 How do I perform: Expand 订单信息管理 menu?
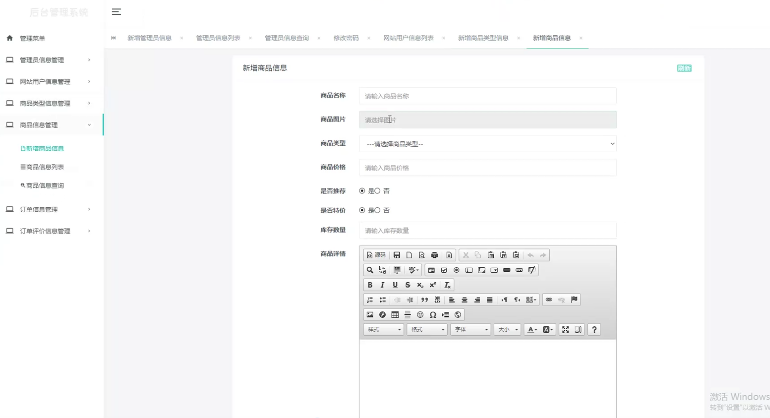pos(52,209)
